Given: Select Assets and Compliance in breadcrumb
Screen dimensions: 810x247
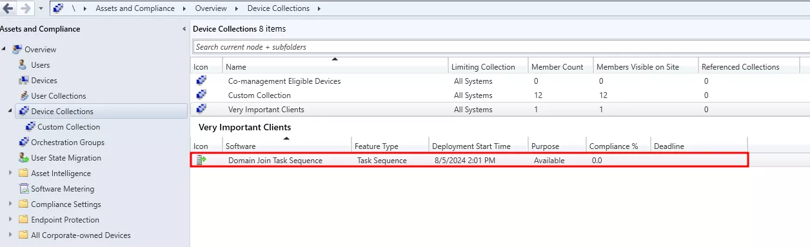Looking at the screenshot, I should tap(135, 8).
